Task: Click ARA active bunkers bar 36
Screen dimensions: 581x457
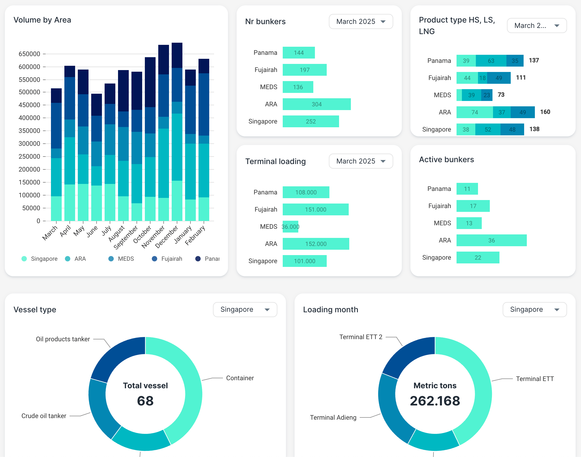Action: 491,240
